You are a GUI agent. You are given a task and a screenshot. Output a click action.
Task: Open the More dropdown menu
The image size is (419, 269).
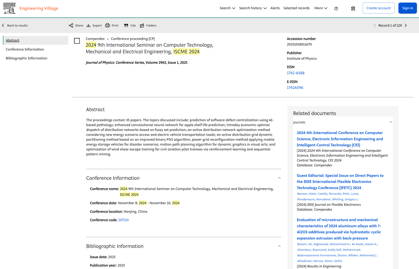[321, 8]
